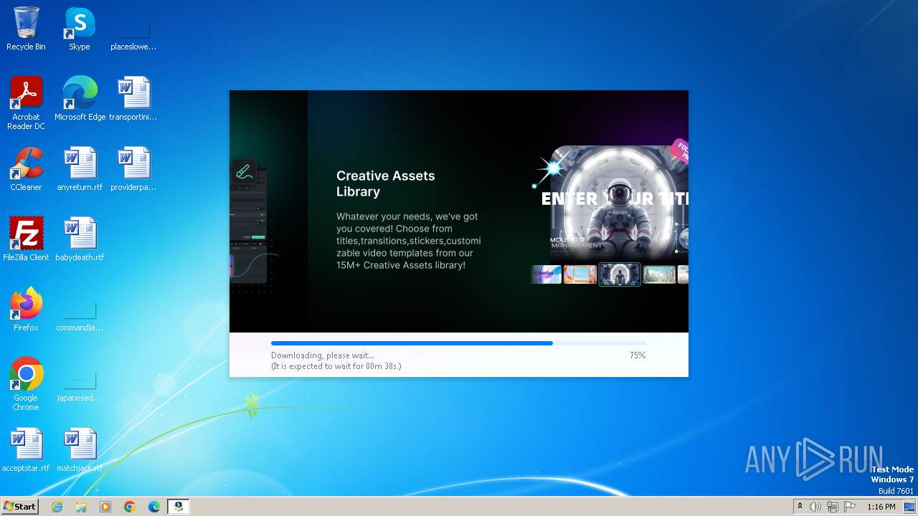Viewport: 918px width, 516px height.
Task: Click the pen tool icon in installer
Action: (244, 172)
